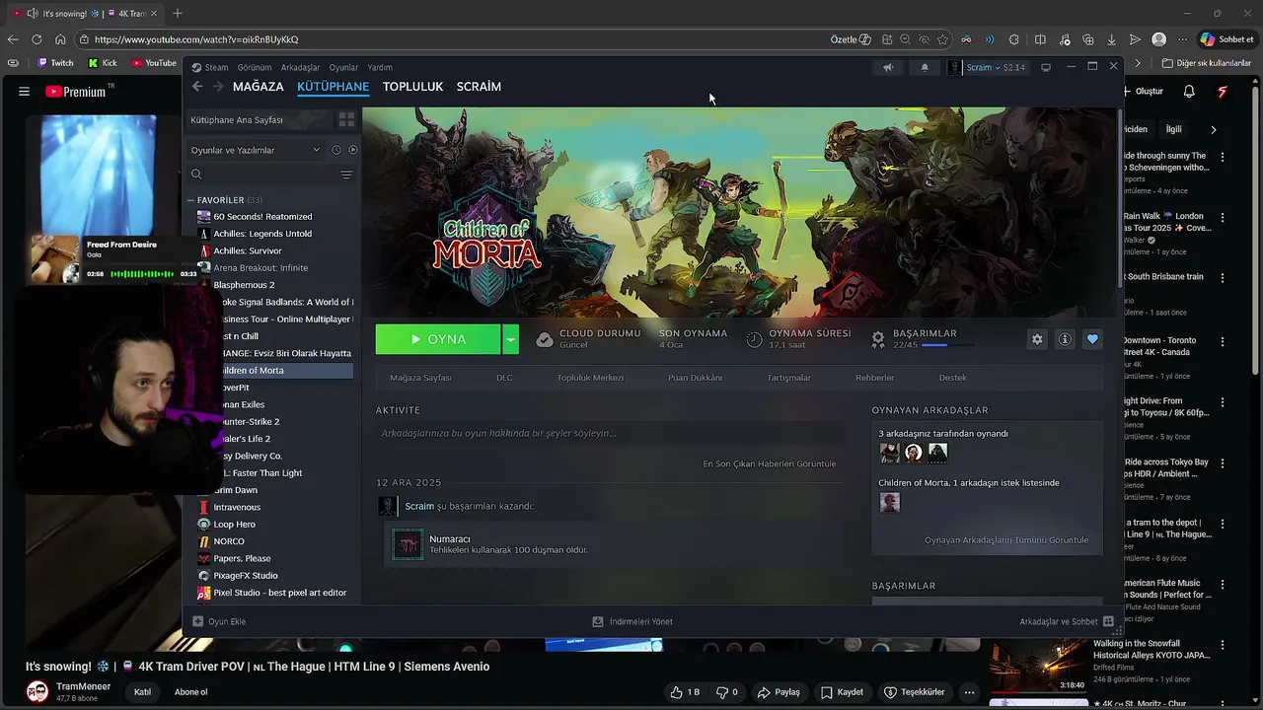The height and width of the screenshot is (710, 1263).
Task: Click the library search magnifier icon
Action: (x=196, y=175)
